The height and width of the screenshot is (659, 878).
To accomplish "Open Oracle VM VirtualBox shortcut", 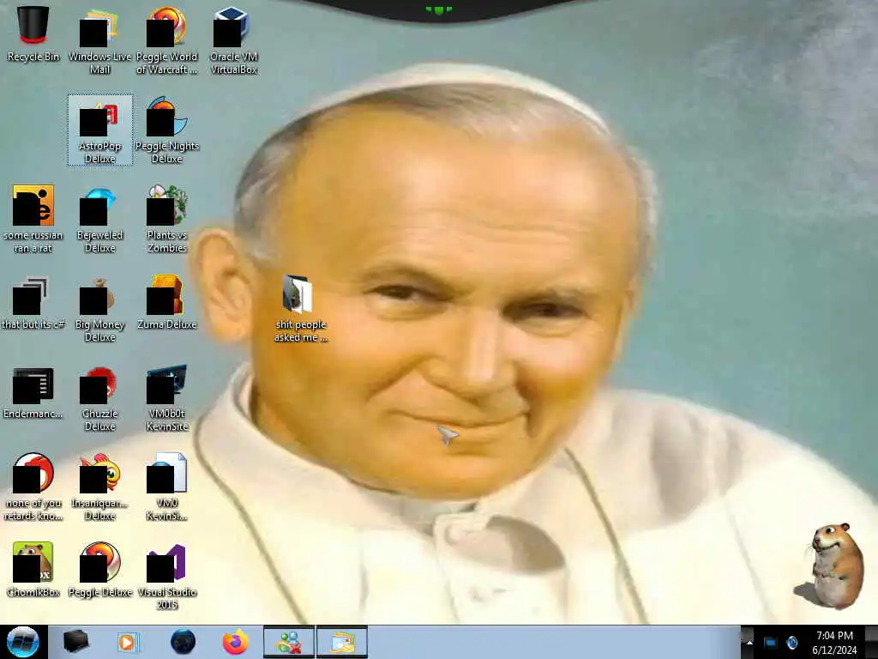I will 233,39.
